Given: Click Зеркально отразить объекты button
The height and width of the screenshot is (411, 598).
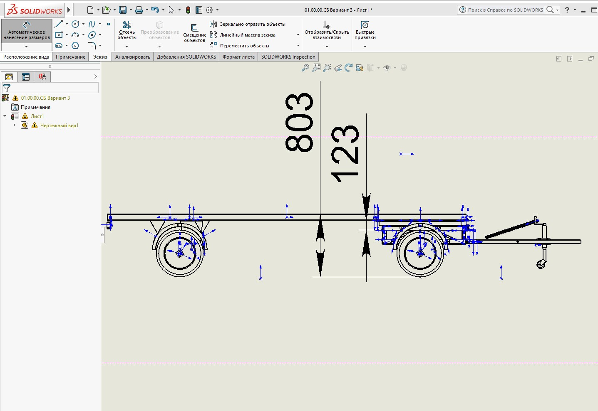Looking at the screenshot, I should pos(248,24).
